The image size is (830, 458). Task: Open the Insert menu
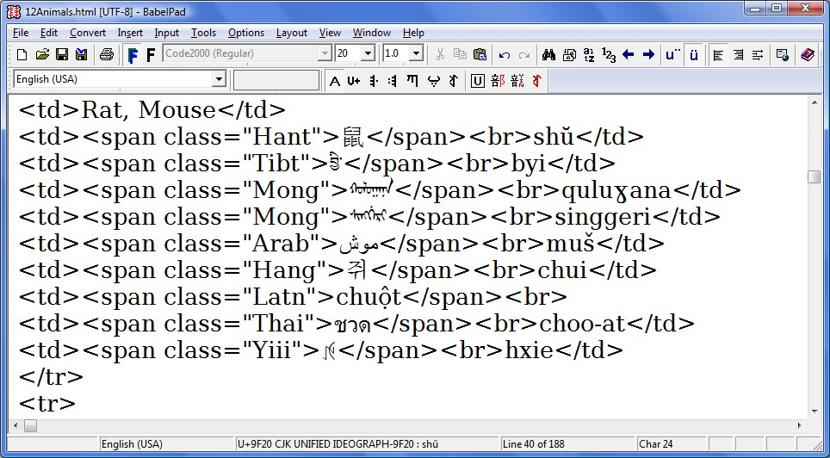click(x=130, y=33)
